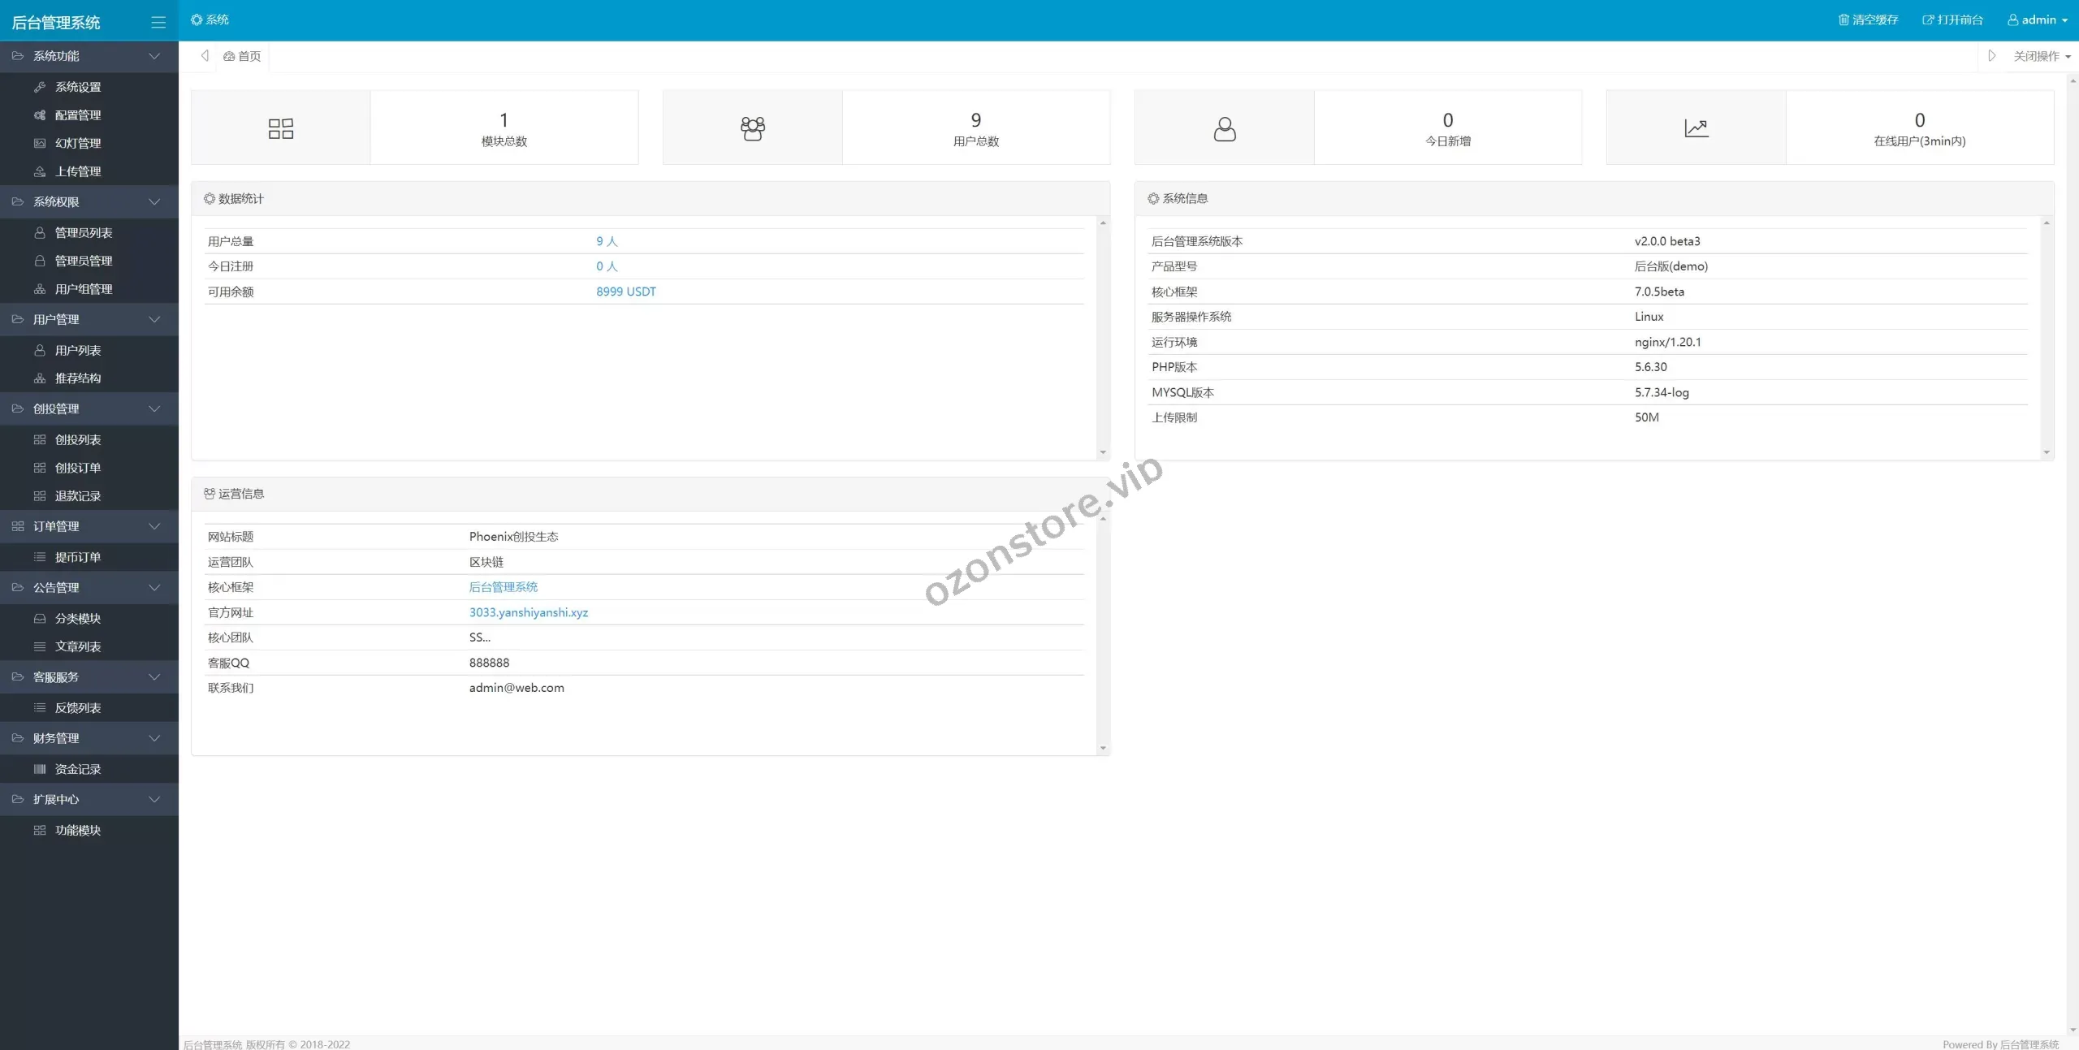
Task: Click the clear cache trash icon
Action: tap(1844, 19)
